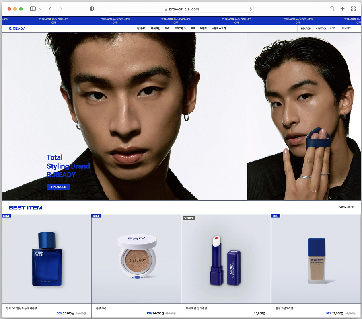Open the CART(0) button
The image size is (362, 319).
pos(321,29)
